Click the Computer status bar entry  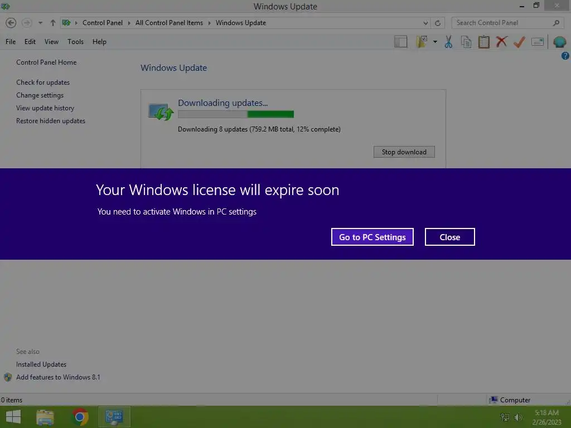[510, 400]
